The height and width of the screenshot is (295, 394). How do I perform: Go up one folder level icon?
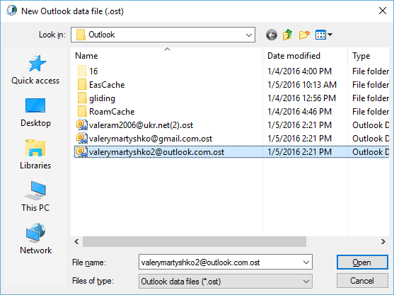click(287, 35)
